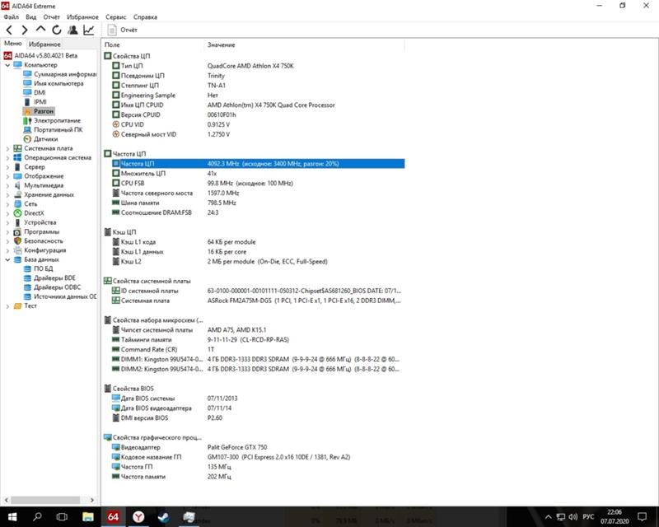The image size is (659, 527).
Task: Refresh the page with the Refresh icon
Action: pos(56,30)
